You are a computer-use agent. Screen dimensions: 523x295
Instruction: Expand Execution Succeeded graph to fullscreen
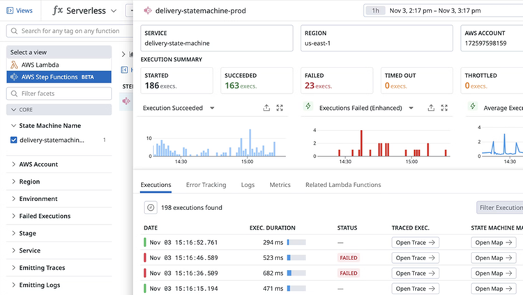click(x=280, y=108)
